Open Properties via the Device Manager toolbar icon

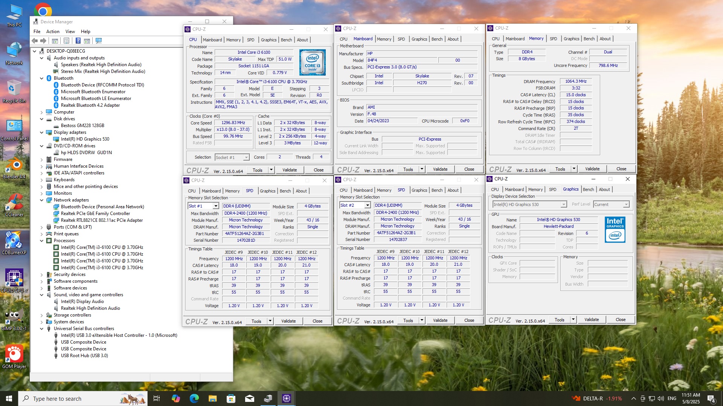(x=66, y=41)
